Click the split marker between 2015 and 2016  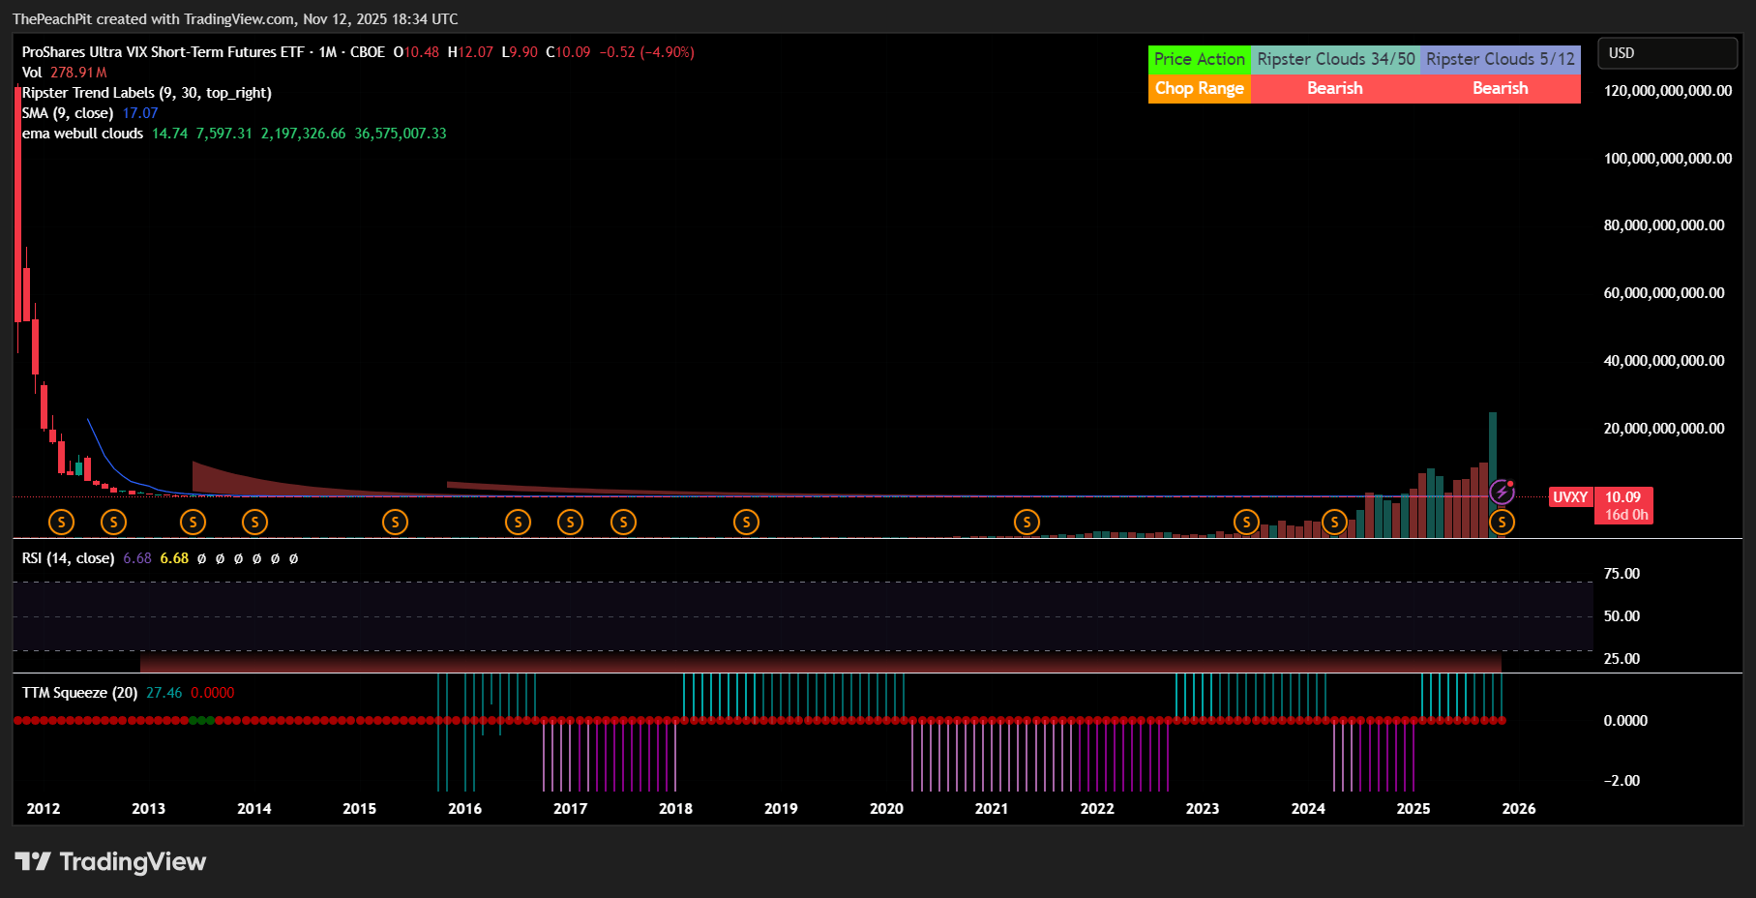point(395,523)
